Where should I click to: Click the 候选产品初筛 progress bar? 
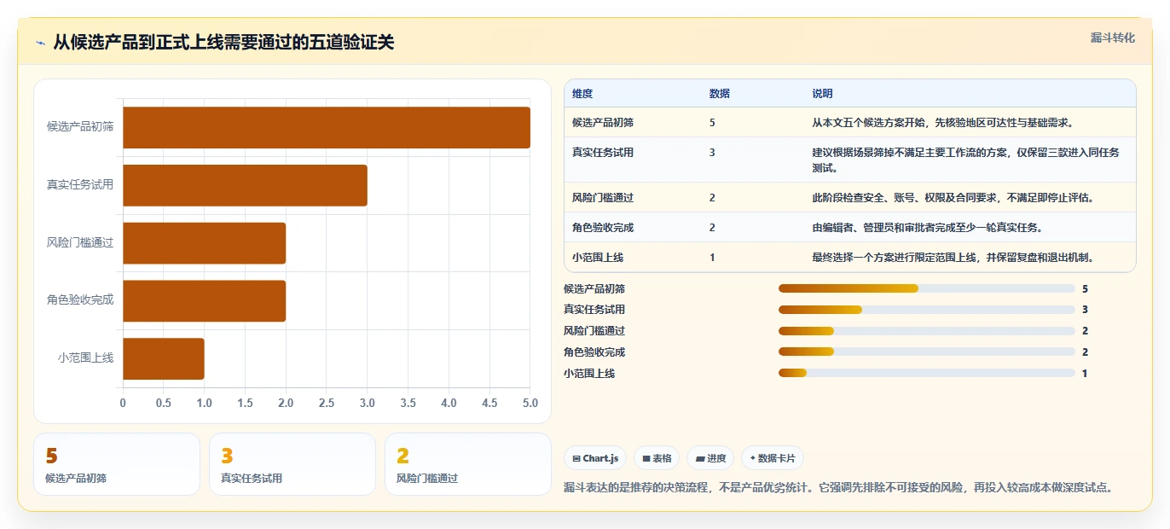[x=926, y=288]
